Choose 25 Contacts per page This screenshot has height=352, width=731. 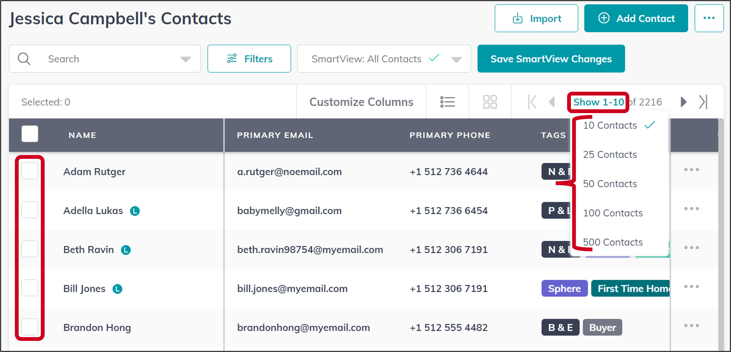tap(610, 155)
